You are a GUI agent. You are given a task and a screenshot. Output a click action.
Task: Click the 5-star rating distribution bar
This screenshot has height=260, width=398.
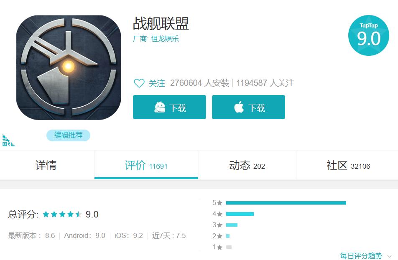coord(286,203)
